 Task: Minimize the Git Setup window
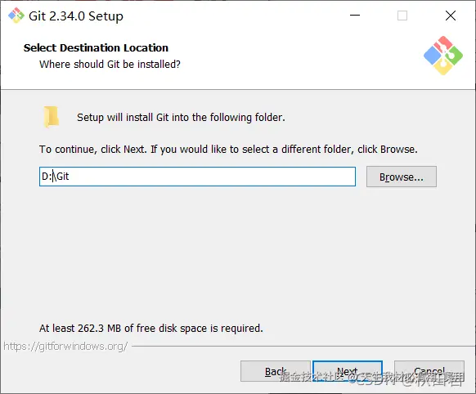[355, 16]
